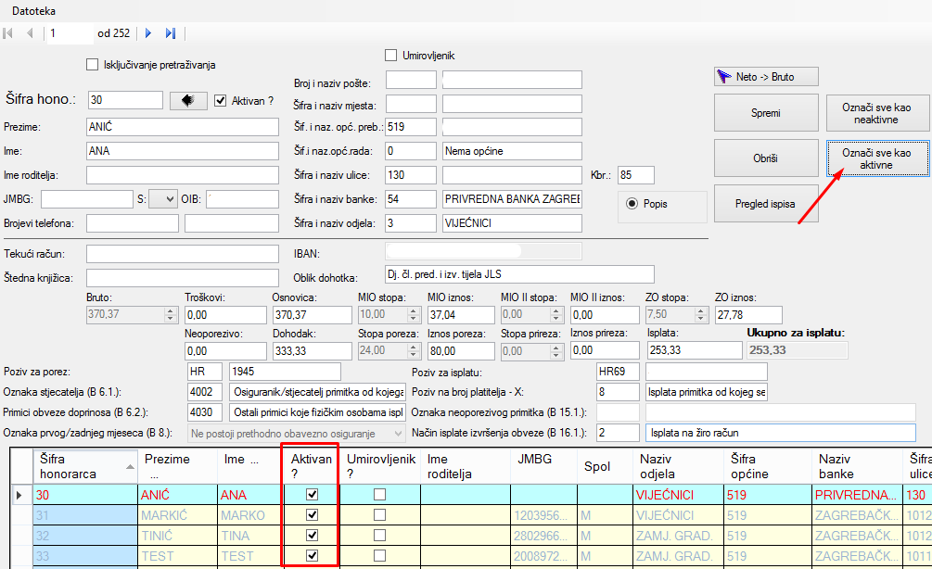The image size is (932, 569).
Task: Uncheck the Aktivan ? checkbox beside Šifra
Action: pyautogui.click(x=220, y=101)
